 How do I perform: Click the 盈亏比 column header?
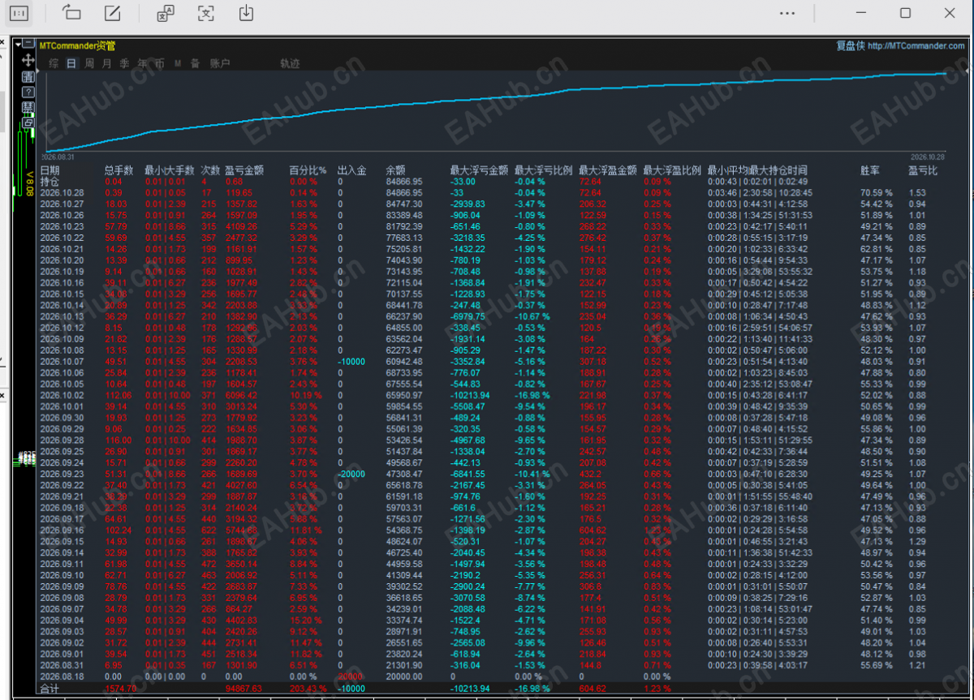[x=923, y=170]
